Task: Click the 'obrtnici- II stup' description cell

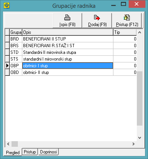Action: click(x=68, y=72)
